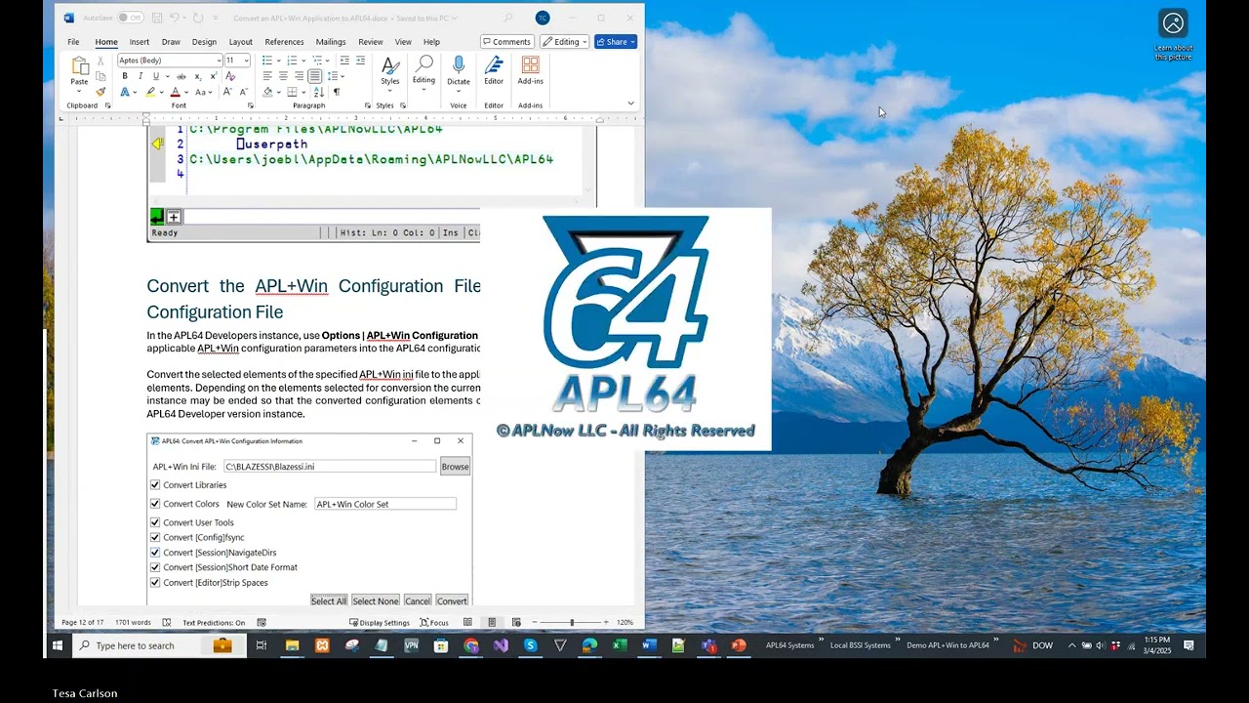Click the Select All button
This screenshot has width=1249, height=703.
(329, 600)
